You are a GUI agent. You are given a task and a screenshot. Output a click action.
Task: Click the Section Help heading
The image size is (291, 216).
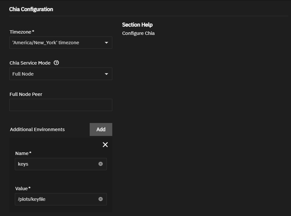point(137,25)
